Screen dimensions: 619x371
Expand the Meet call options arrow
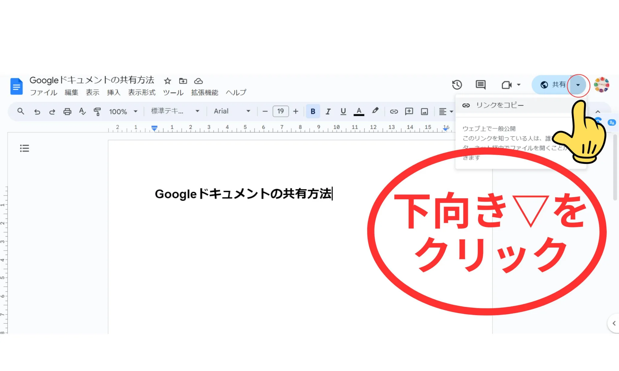[x=519, y=85]
